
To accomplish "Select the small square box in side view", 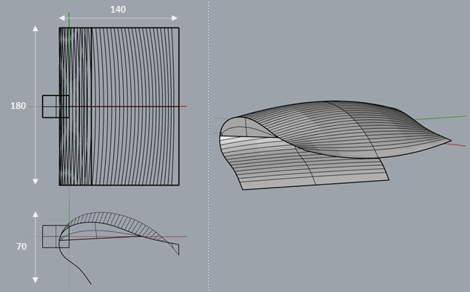I will (x=56, y=236).
